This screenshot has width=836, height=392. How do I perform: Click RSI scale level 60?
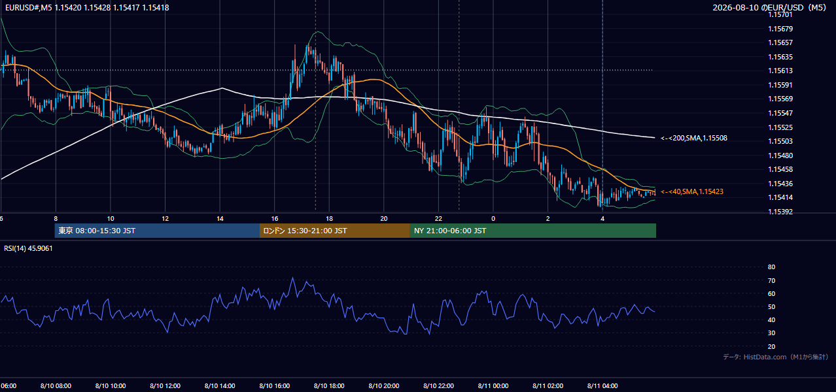tap(771, 294)
